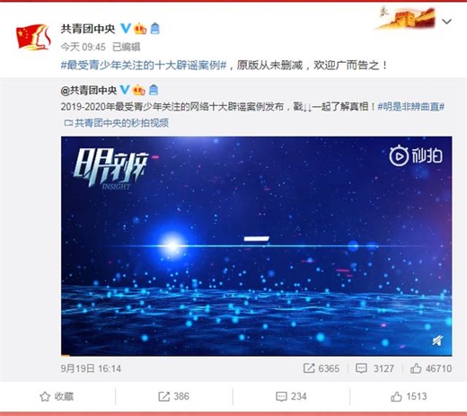Like the original post with 46710 likes

point(431,368)
